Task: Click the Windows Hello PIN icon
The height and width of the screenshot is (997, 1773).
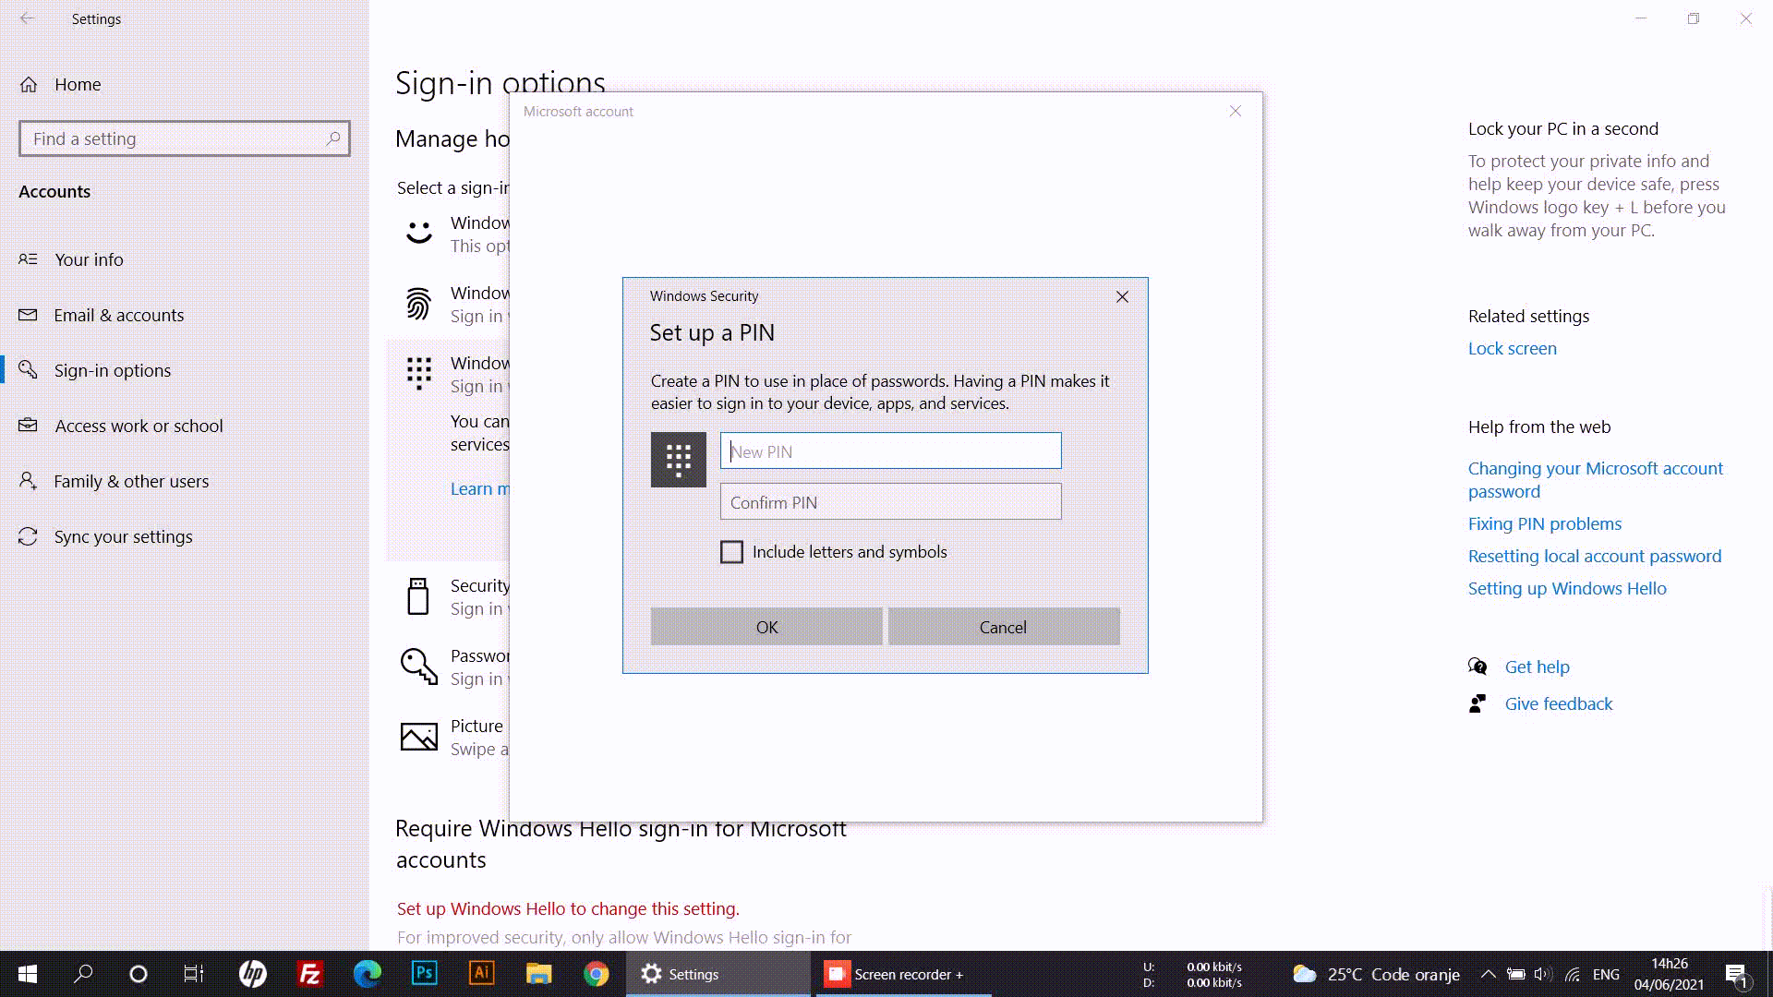Action: (420, 373)
